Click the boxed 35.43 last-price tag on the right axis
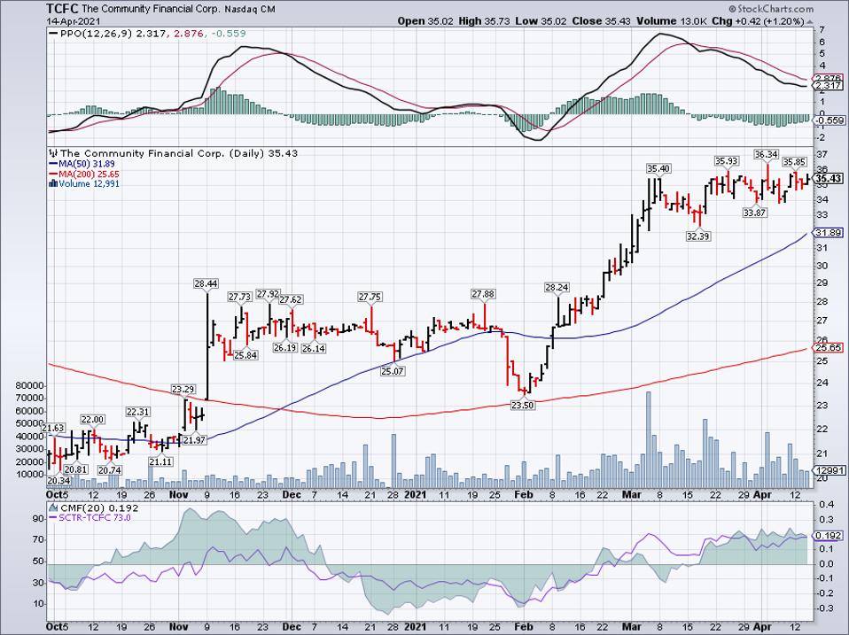Image resolution: width=849 pixels, height=635 pixels. 829,179
